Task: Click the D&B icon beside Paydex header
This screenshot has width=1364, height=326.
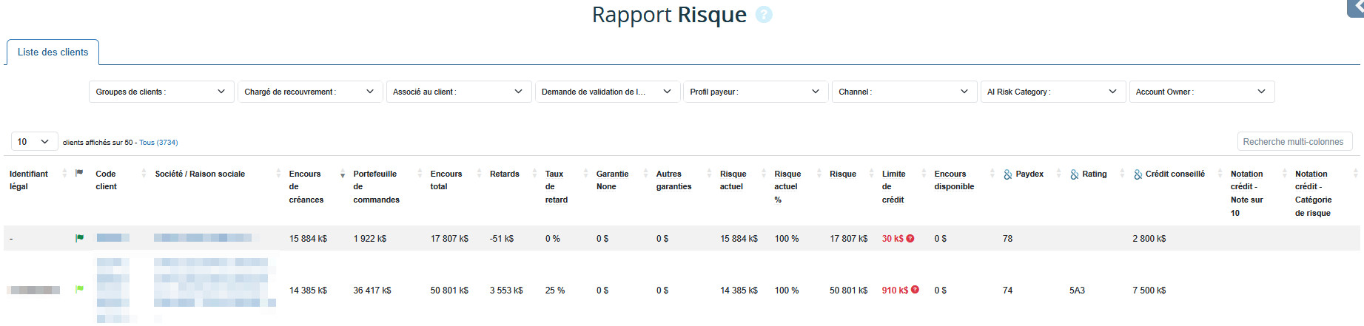Action: 1007,174
